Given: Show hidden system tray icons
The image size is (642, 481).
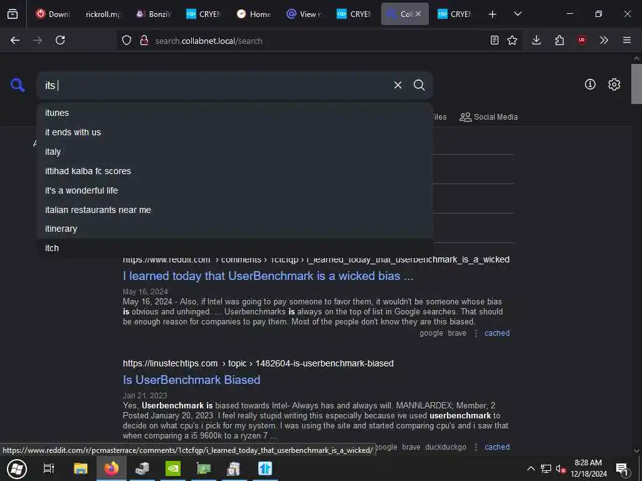Looking at the screenshot, I should 530,468.
